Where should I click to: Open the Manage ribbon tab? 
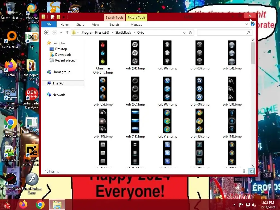(136, 24)
